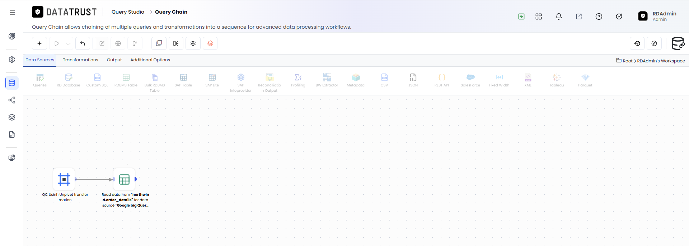The image size is (689, 246).
Task: Select the REST API data source
Action: pyautogui.click(x=442, y=80)
